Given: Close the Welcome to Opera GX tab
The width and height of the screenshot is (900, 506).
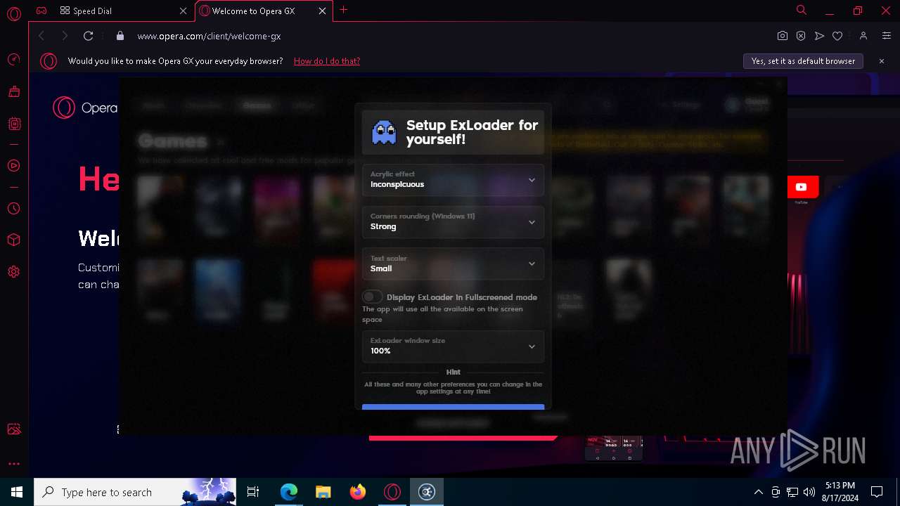Looking at the screenshot, I should coord(322,11).
